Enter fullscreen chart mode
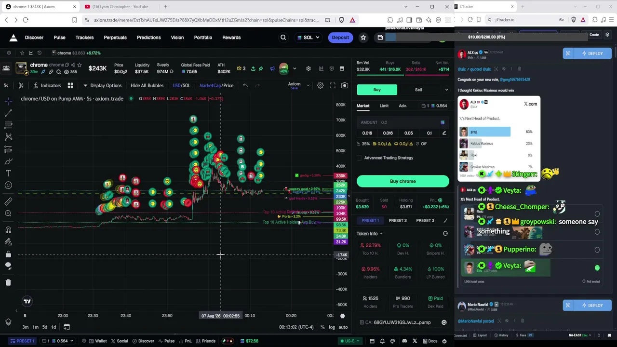Image resolution: width=617 pixels, height=347 pixels. tap(333, 85)
